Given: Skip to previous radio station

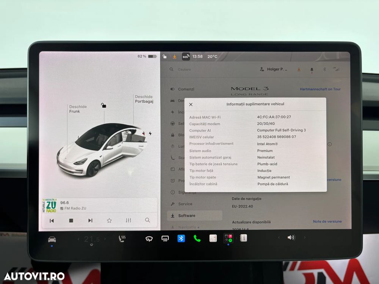Looking at the screenshot, I should click(x=52, y=220).
